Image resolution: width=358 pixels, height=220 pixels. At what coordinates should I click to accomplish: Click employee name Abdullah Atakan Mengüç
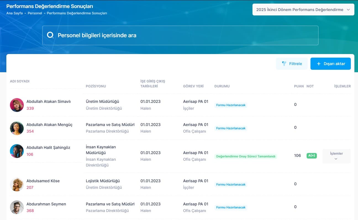pyautogui.click(x=49, y=125)
